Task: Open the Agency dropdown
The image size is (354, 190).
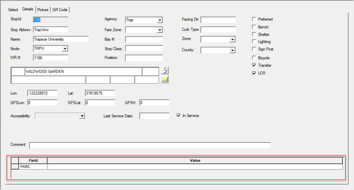Action: click(160, 20)
